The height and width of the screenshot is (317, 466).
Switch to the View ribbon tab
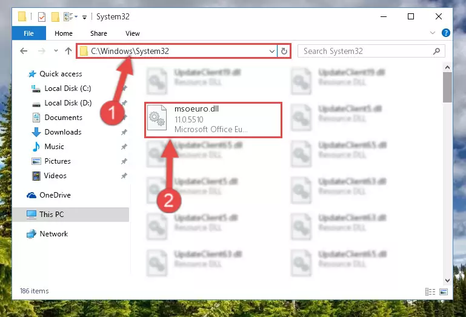click(133, 33)
